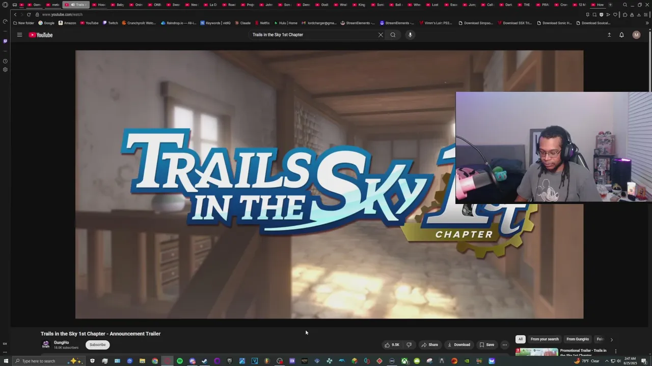The image size is (652, 366).
Task: Start voice search with the microphone icon
Action: click(410, 35)
